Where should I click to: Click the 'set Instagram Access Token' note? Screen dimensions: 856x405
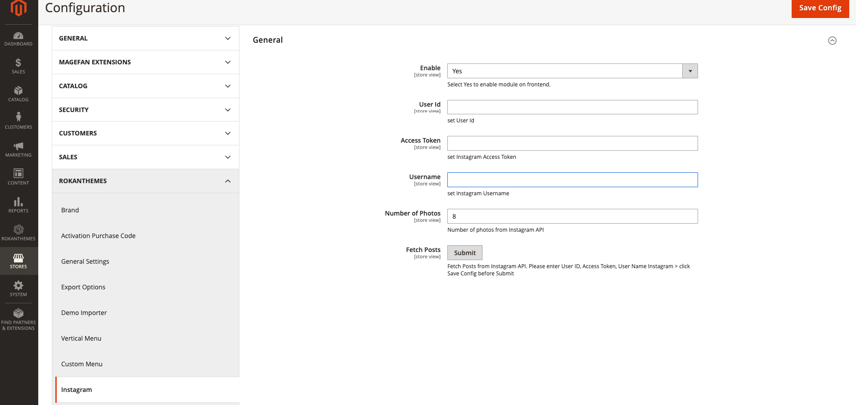coord(482,157)
